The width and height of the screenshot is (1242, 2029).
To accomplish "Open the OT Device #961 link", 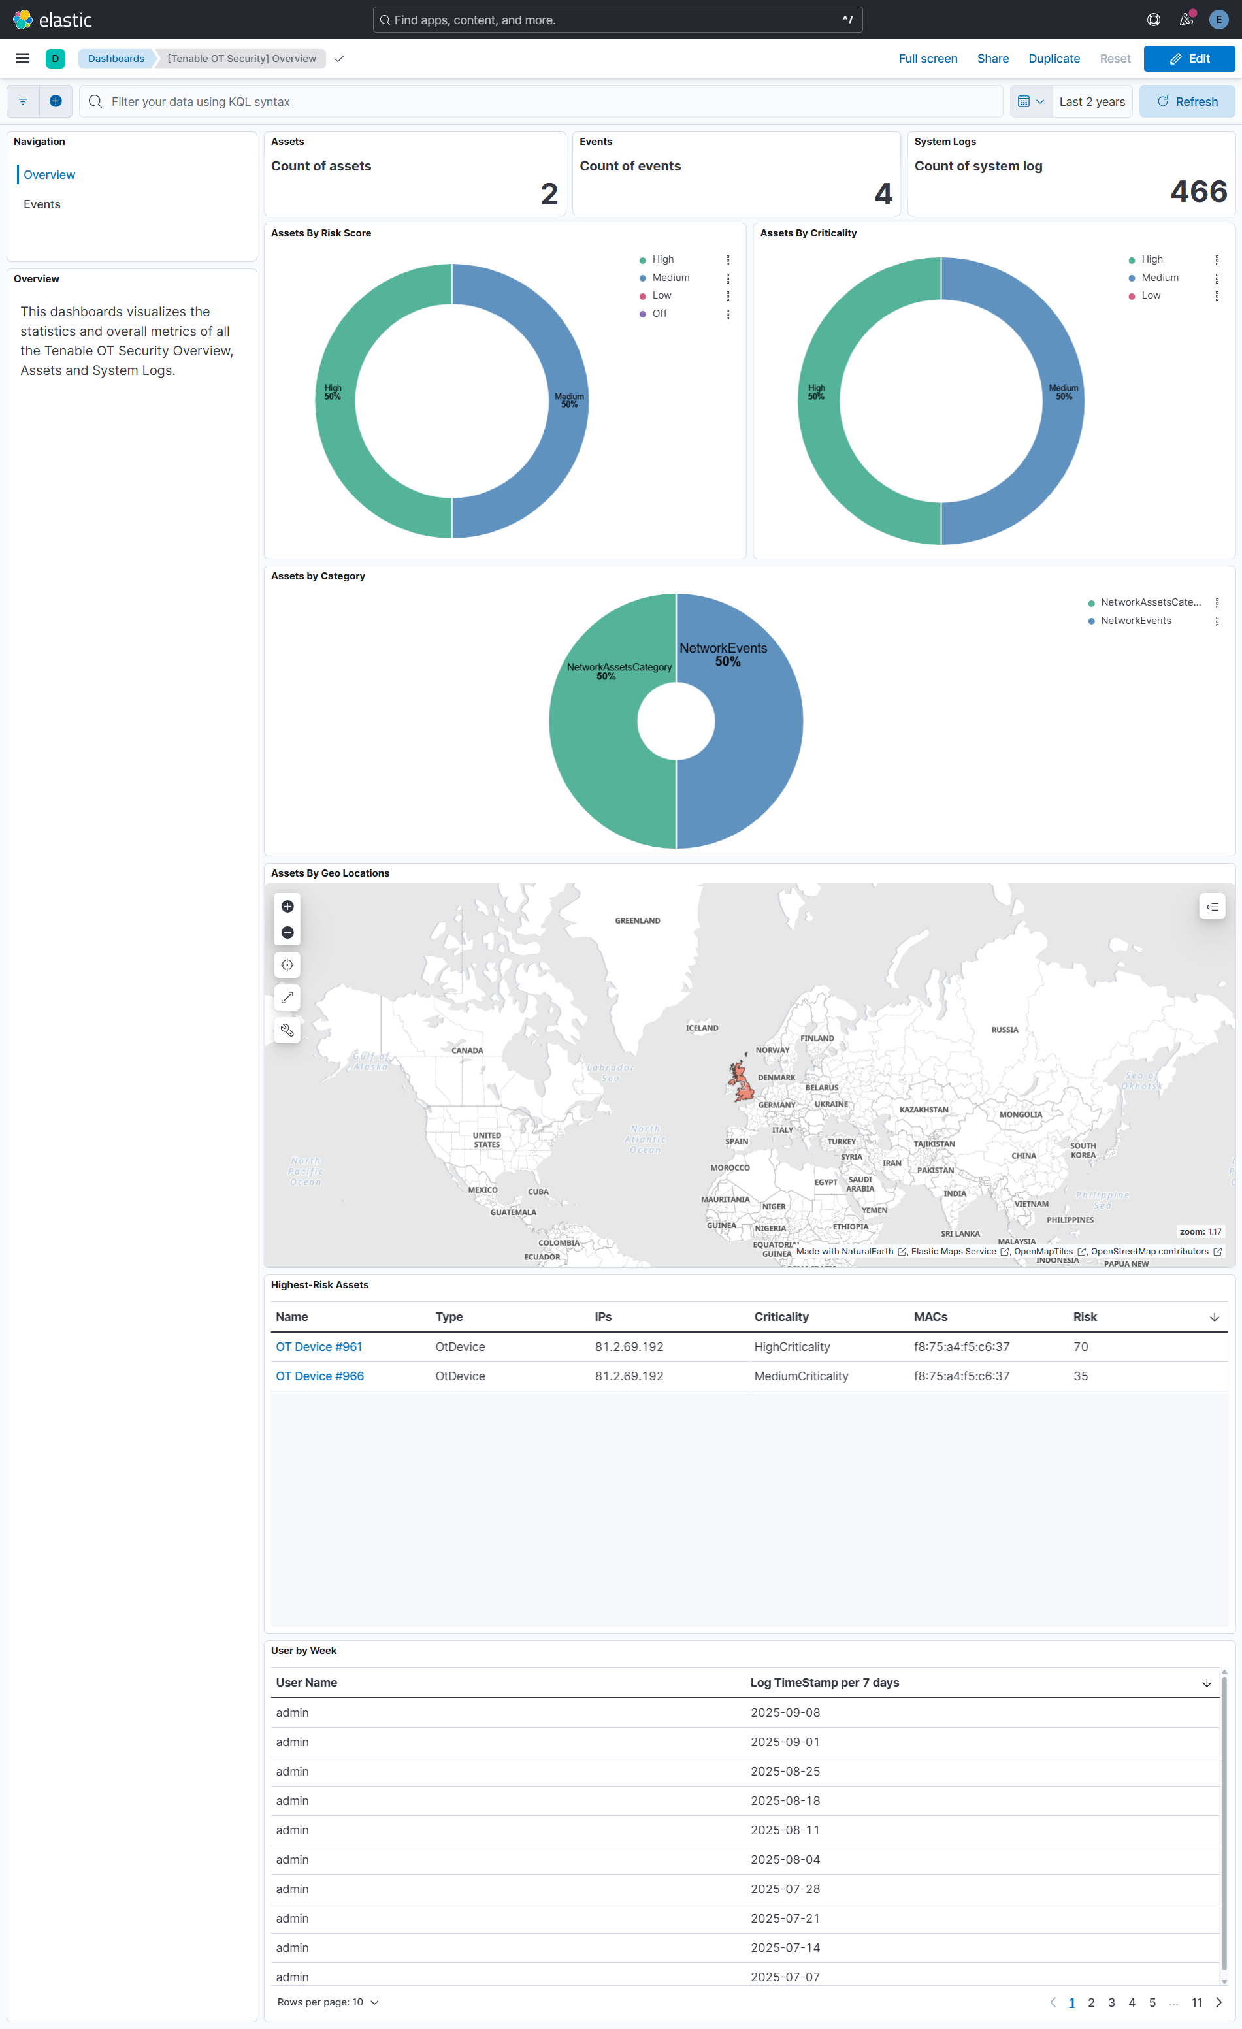I will coord(319,1346).
